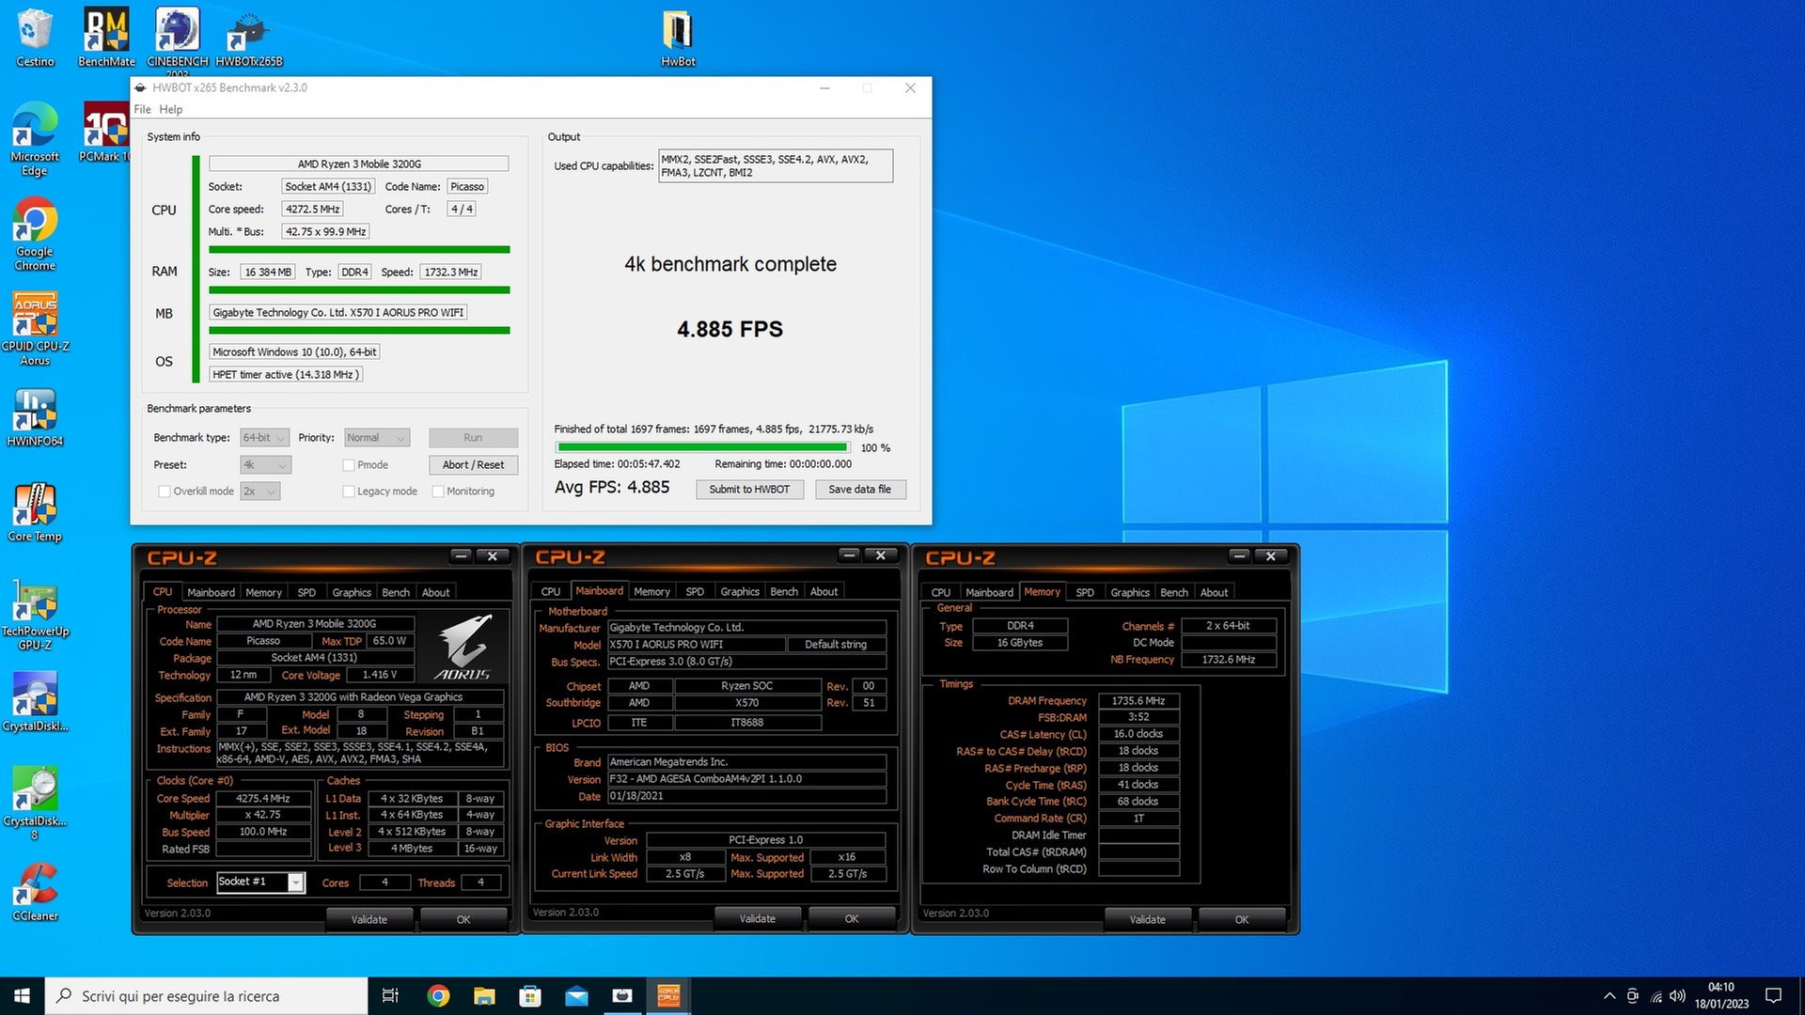The image size is (1805, 1015).
Task: Open the Mail app from the taskbar
Action: point(576,996)
